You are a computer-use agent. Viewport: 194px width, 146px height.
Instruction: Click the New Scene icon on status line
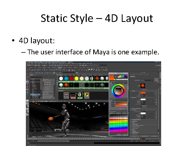pyautogui.click(x=35, y=65)
